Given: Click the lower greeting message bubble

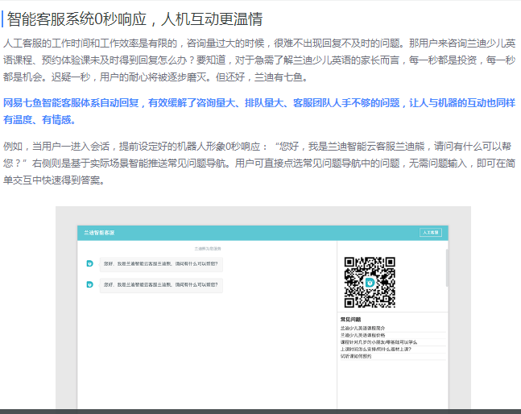Looking at the screenshot, I should (x=161, y=285).
